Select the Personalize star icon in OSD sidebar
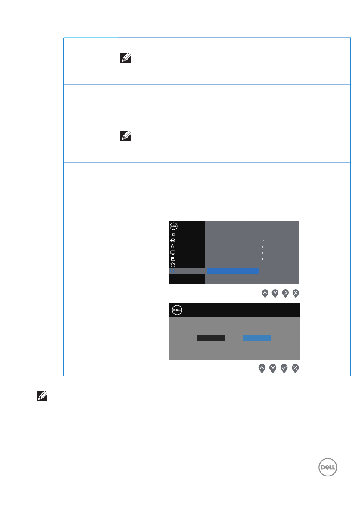The height and width of the screenshot is (514, 362). coord(173,264)
